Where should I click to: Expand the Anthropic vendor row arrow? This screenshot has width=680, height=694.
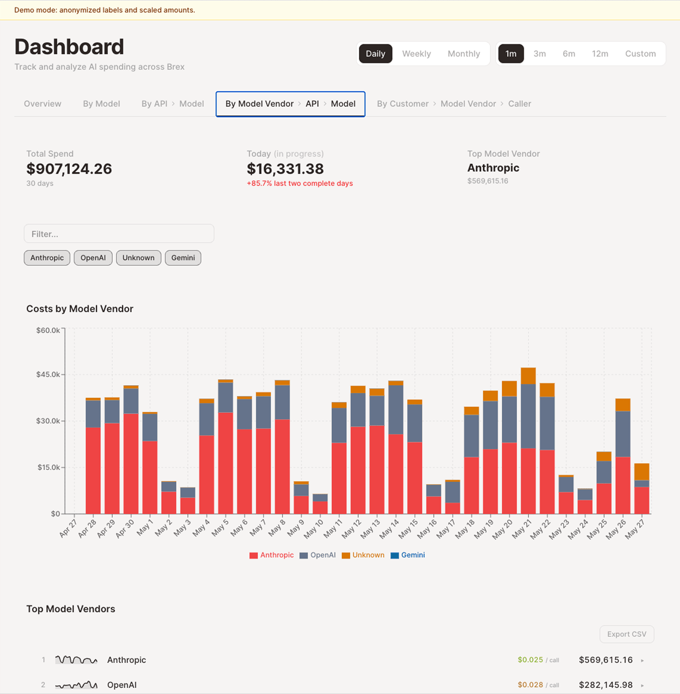tap(642, 660)
